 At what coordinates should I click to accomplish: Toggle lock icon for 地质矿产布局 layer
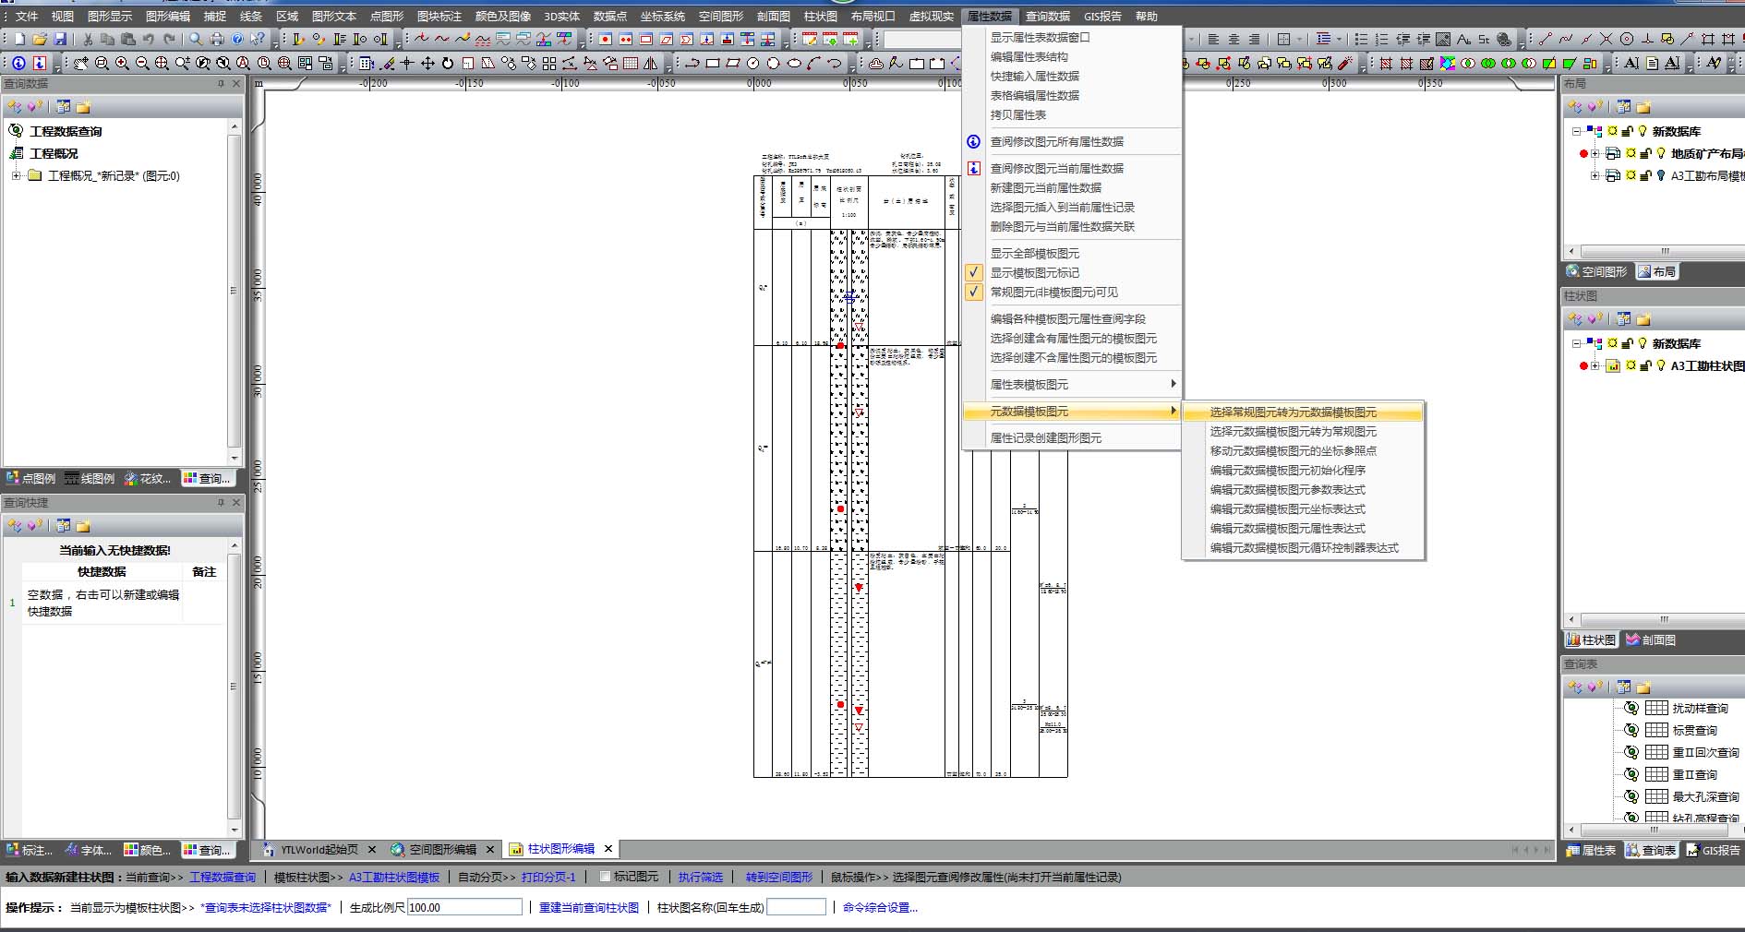point(1645,153)
